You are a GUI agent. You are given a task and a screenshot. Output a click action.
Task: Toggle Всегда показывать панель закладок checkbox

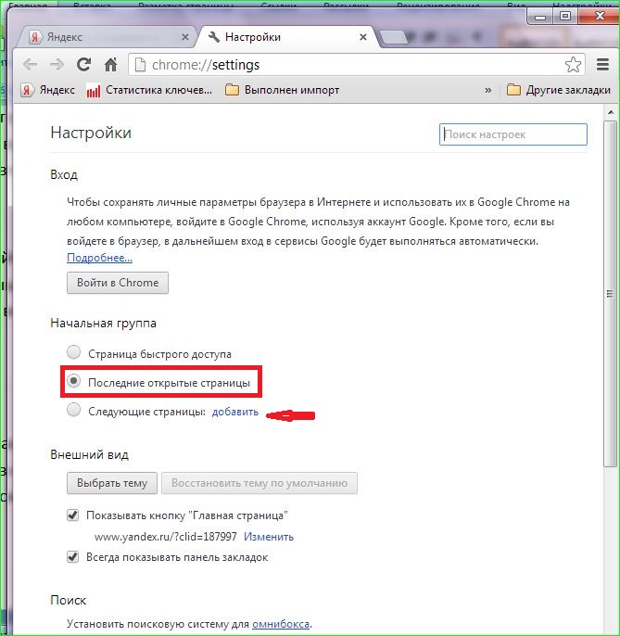tap(72, 556)
